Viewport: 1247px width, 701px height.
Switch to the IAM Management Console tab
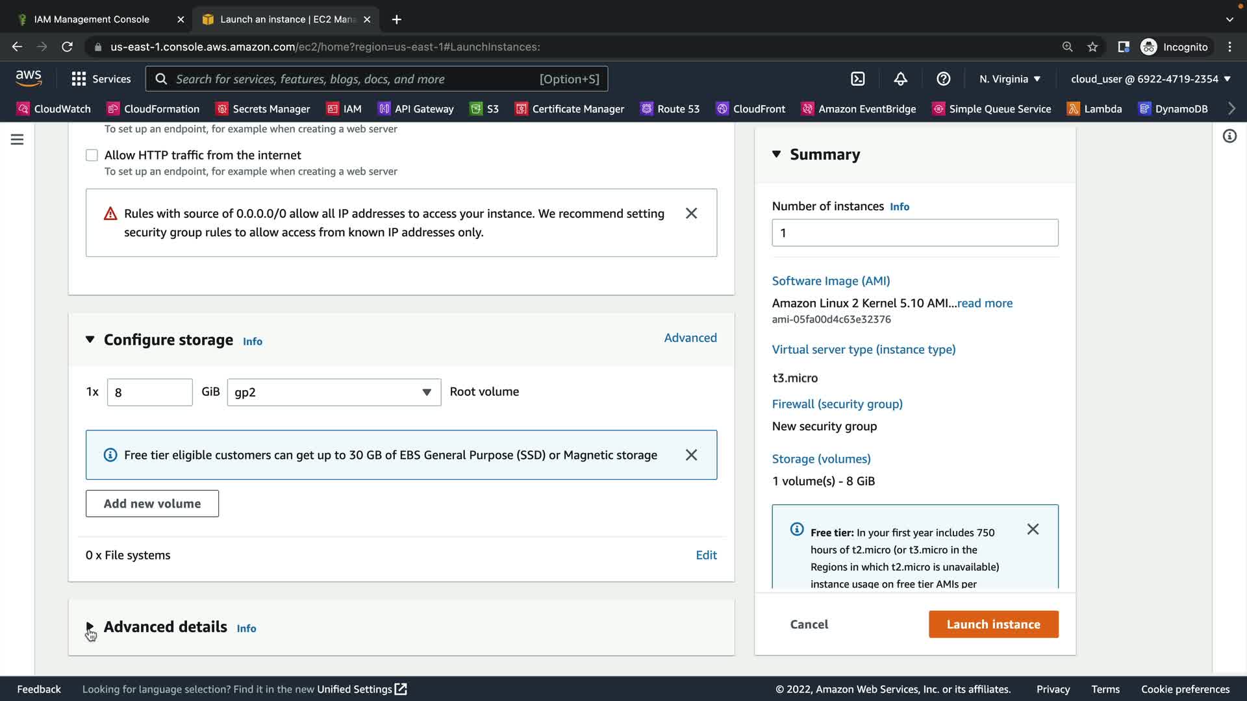pos(92,19)
